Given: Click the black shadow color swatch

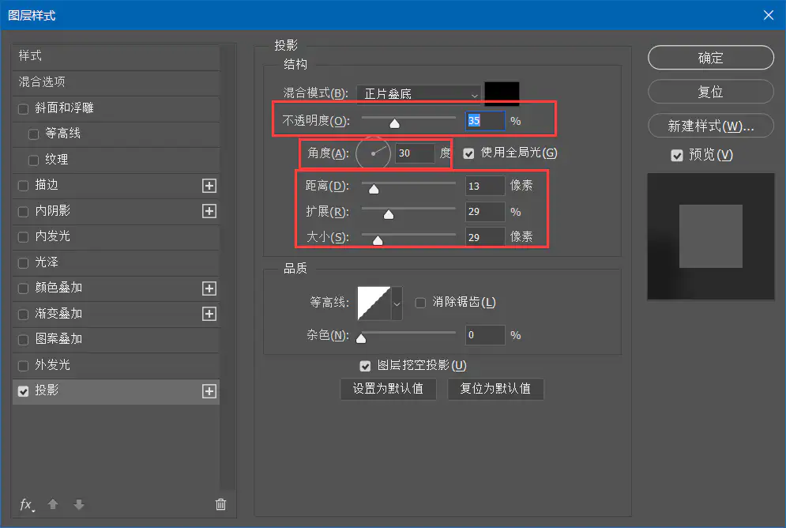Looking at the screenshot, I should (x=502, y=92).
